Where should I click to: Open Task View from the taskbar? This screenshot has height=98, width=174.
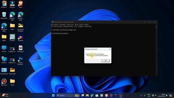click(x=83, y=95)
